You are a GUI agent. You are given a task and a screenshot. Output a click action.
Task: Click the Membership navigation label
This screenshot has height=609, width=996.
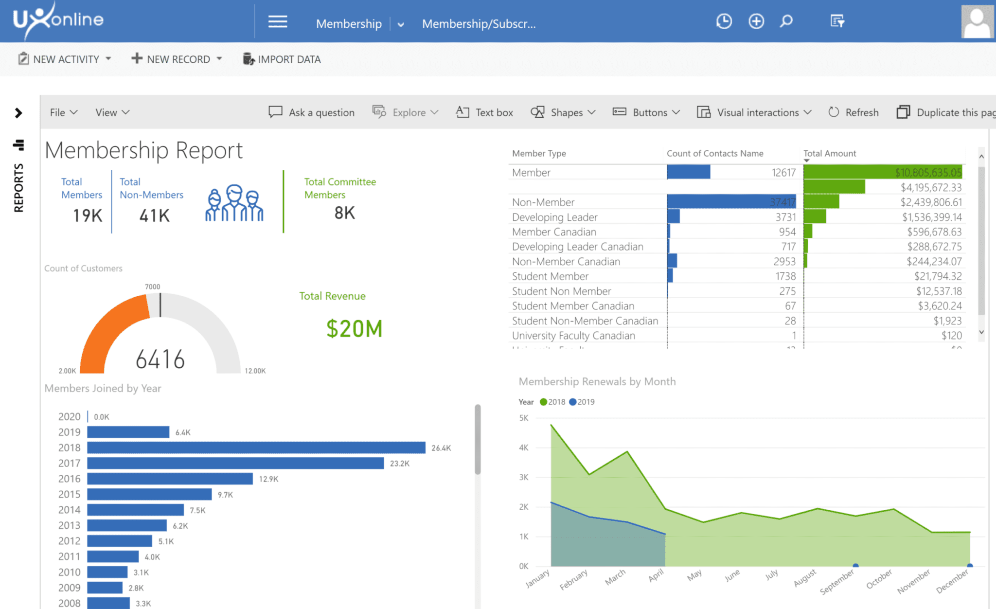pyautogui.click(x=349, y=24)
